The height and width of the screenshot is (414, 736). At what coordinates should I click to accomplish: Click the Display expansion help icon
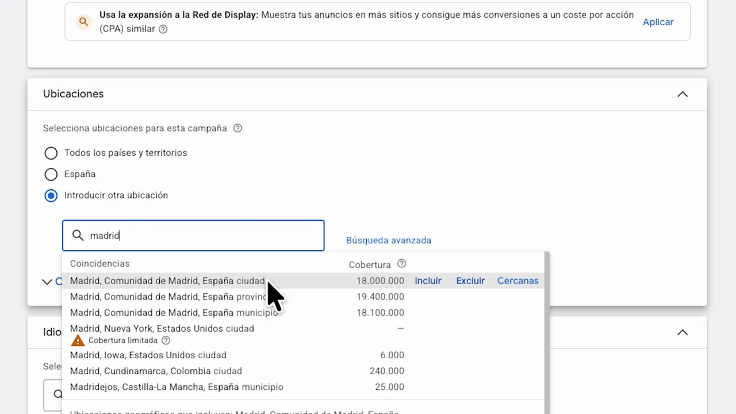[x=163, y=29]
